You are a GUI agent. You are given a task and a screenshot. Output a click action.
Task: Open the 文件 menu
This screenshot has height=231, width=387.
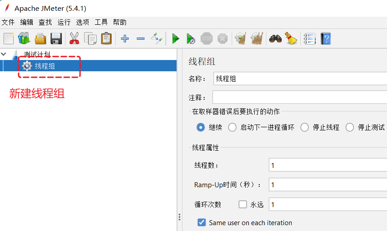pyautogui.click(x=8, y=22)
